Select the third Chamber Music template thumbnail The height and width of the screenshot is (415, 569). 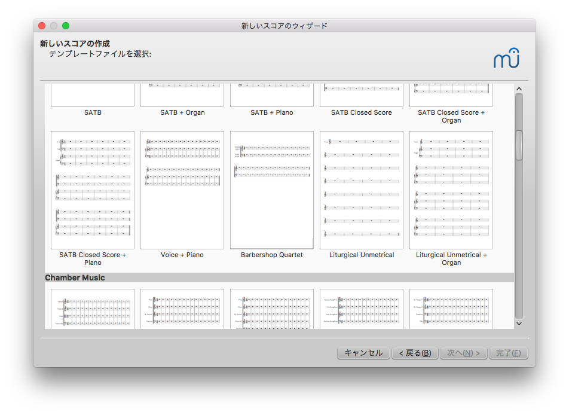(272, 309)
